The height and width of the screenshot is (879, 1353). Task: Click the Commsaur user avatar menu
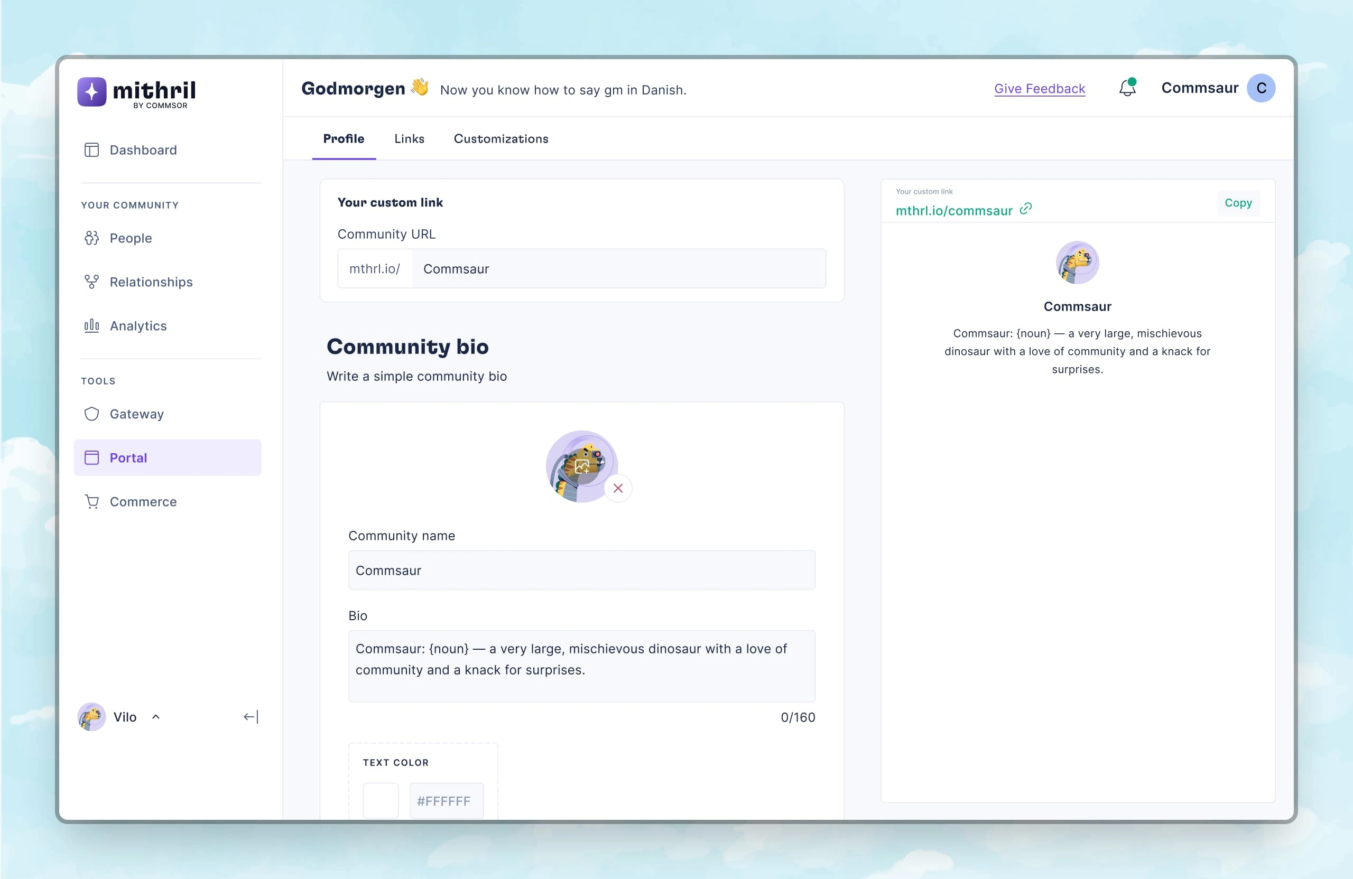(x=1261, y=89)
